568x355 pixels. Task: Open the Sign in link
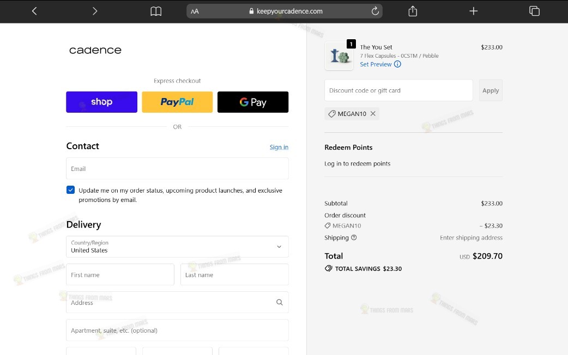pyautogui.click(x=279, y=147)
